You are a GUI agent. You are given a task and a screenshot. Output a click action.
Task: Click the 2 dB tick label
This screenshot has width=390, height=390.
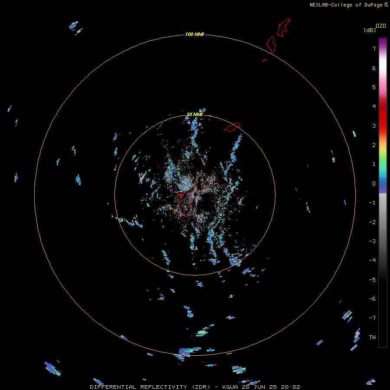[374, 145]
